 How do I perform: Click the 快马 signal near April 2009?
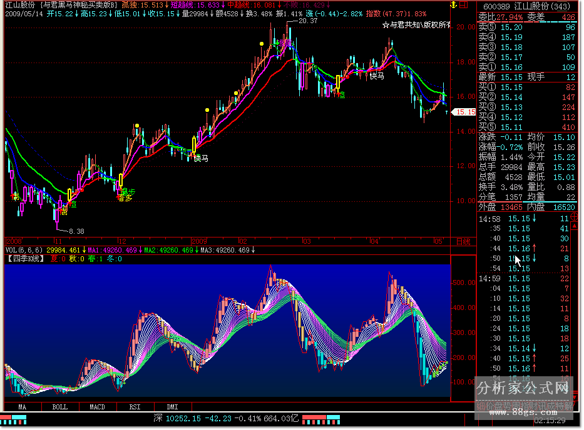coord(377,76)
